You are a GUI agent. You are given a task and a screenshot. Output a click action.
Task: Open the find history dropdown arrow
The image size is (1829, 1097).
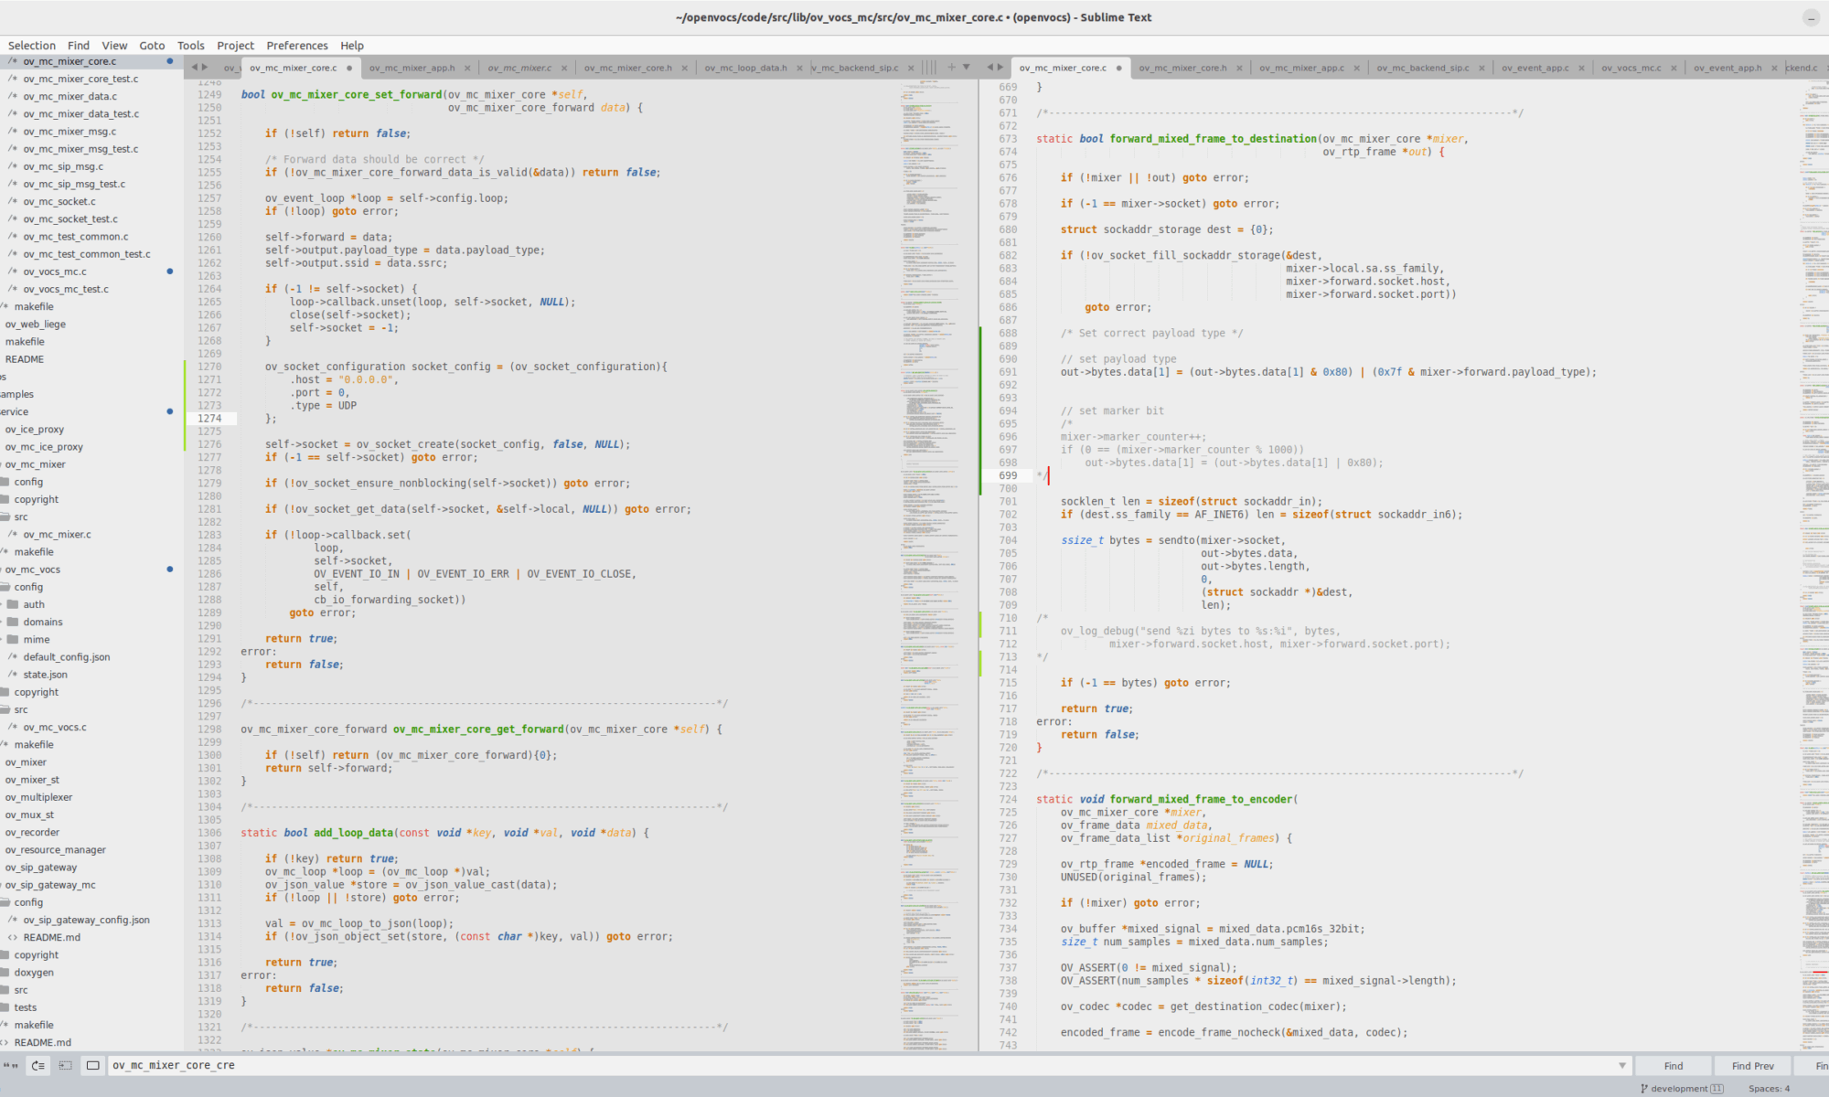point(1622,1066)
